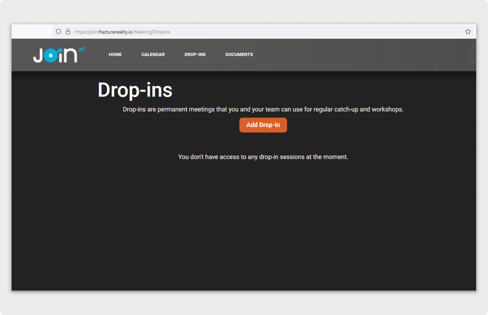488x315 pixels.
Task: Click the partially visible button at header's right edge
Action: [473, 55]
